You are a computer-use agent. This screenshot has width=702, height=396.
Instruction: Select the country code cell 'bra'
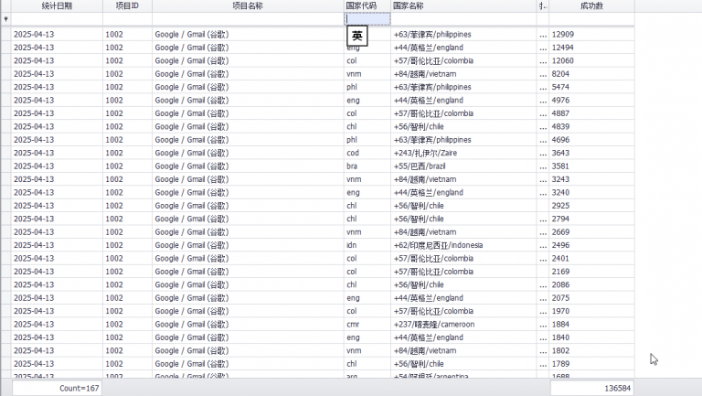tap(367, 166)
